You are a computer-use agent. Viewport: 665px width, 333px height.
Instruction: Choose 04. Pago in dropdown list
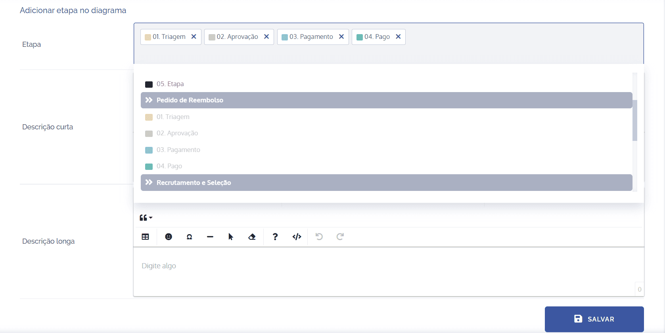[386, 166]
